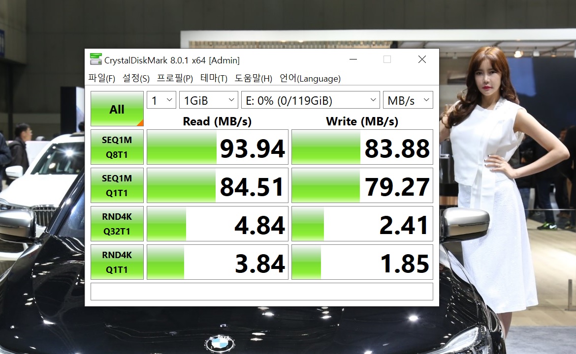Click the 93.94 sequential read result
This screenshot has width=576, height=354.
tap(218, 147)
